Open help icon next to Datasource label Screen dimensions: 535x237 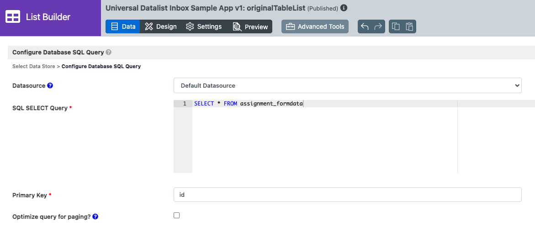[50, 85]
